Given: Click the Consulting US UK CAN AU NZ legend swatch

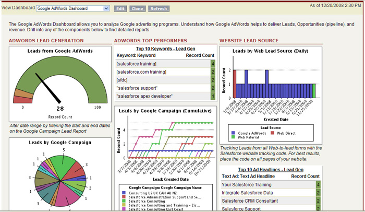Looking at the screenshot, I should [x=124, y=193].
